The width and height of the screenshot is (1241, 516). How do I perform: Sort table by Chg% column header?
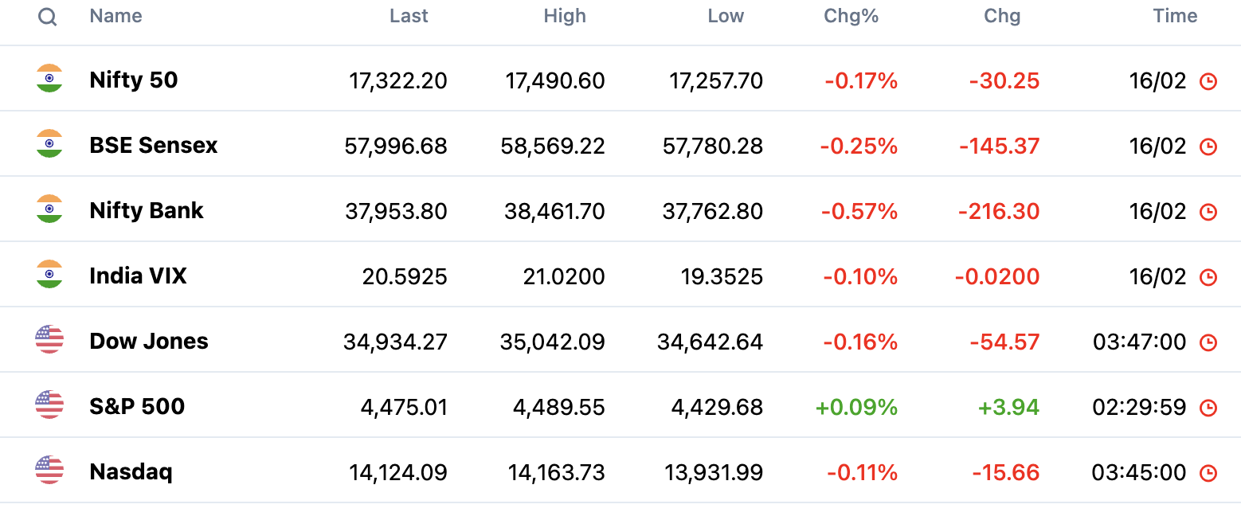click(851, 16)
